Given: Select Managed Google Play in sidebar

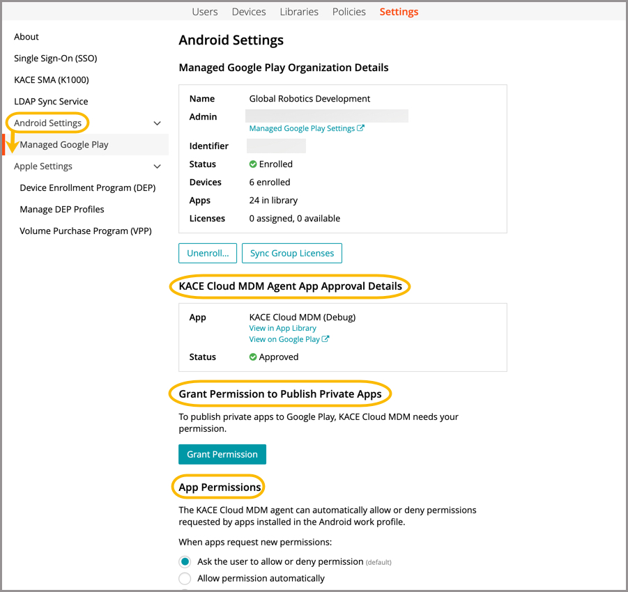Looking at the screenshot, I should pos(64,145).
